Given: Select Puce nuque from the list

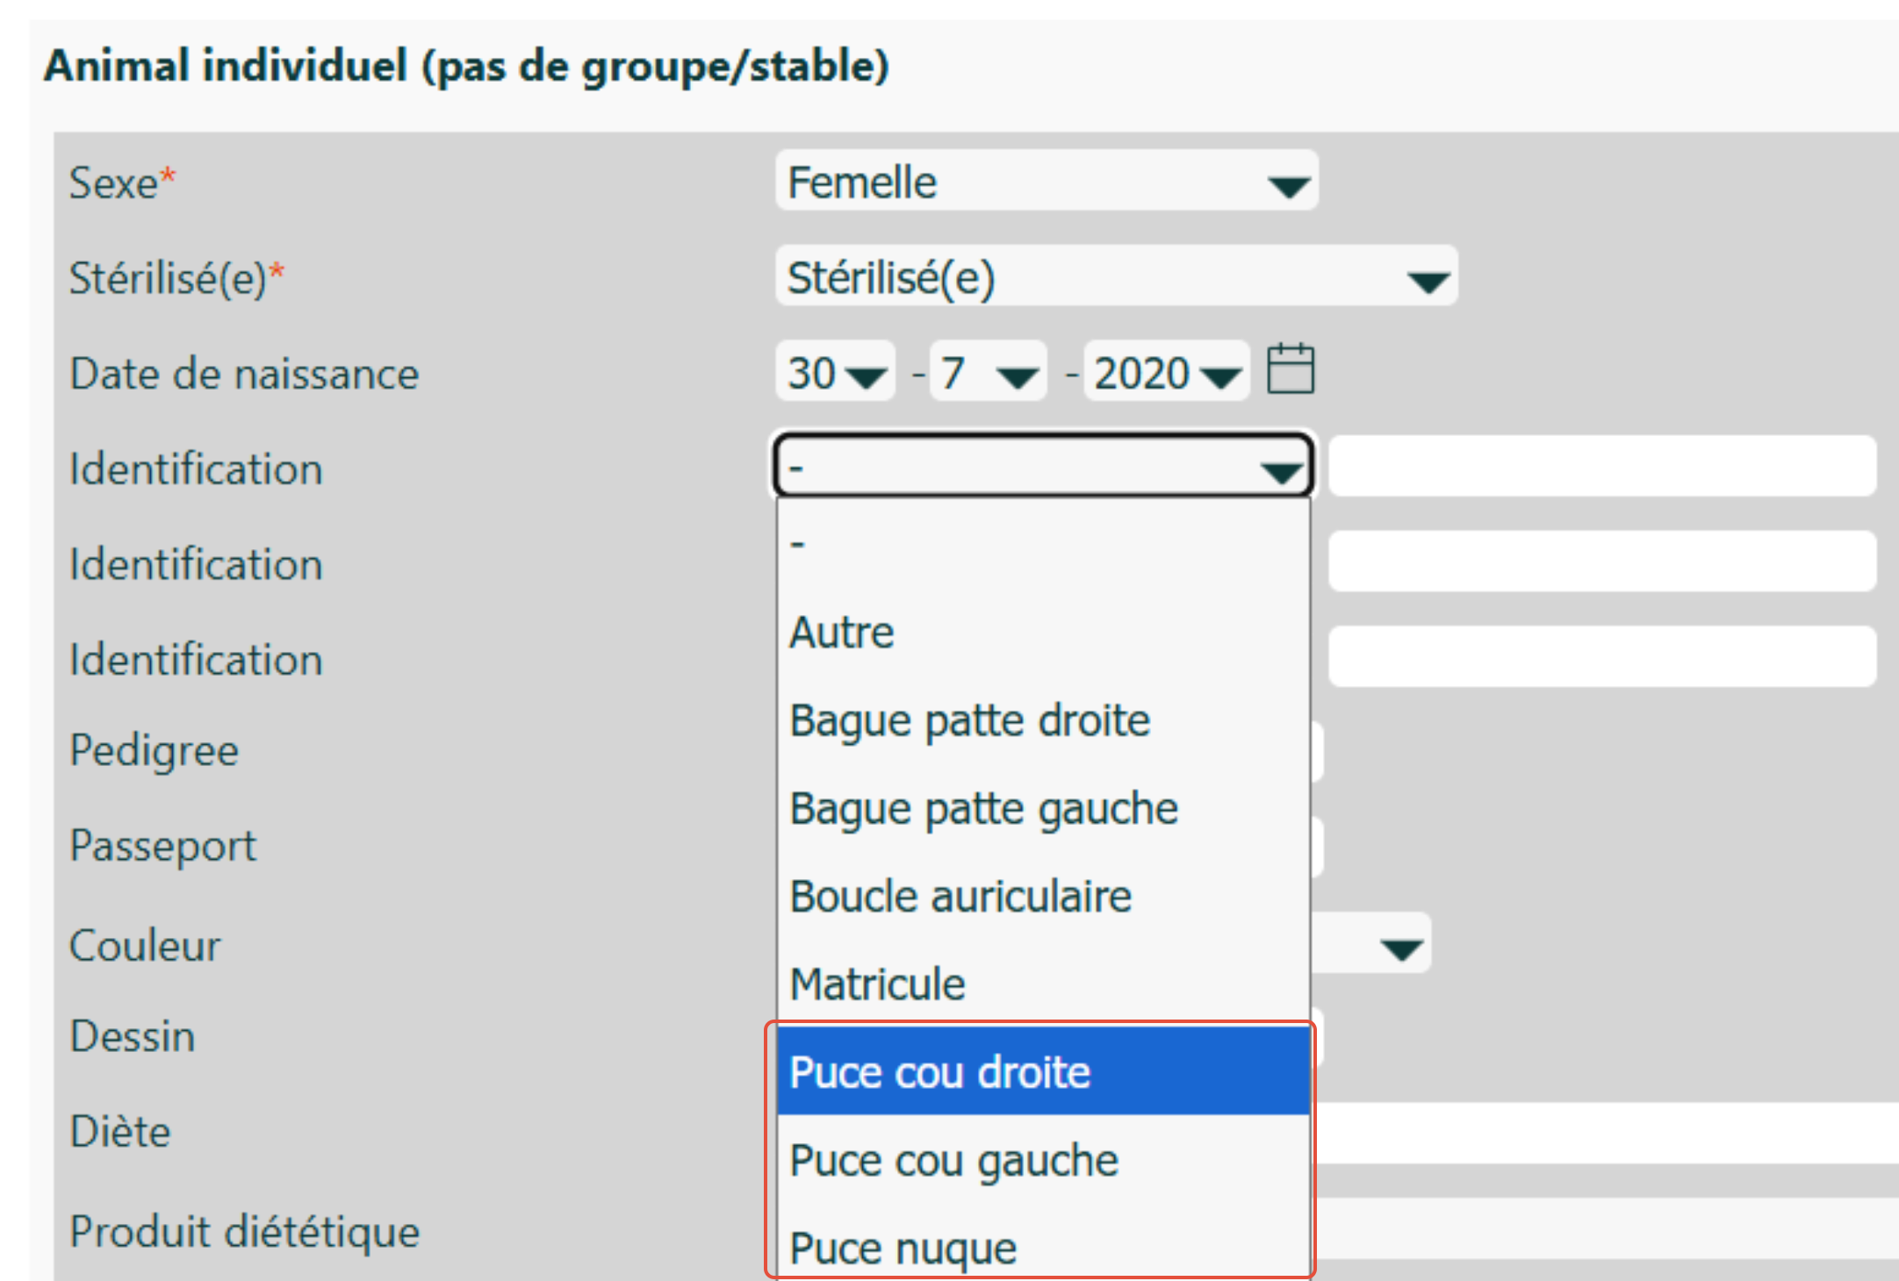Looking at the screenshot, I should (x=1042, y=1248).
